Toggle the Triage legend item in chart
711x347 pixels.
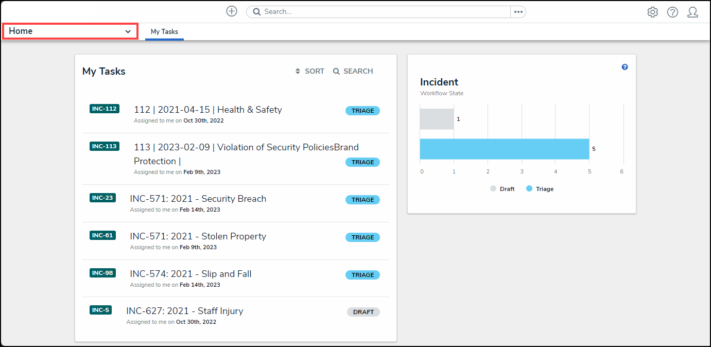(x=540, y=189)
